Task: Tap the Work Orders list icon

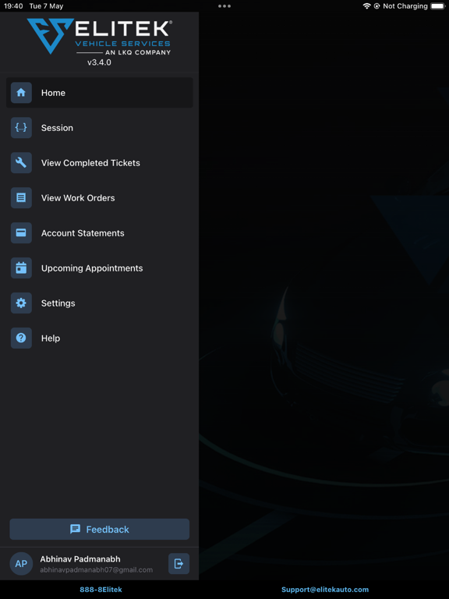Action: [21, 198]
